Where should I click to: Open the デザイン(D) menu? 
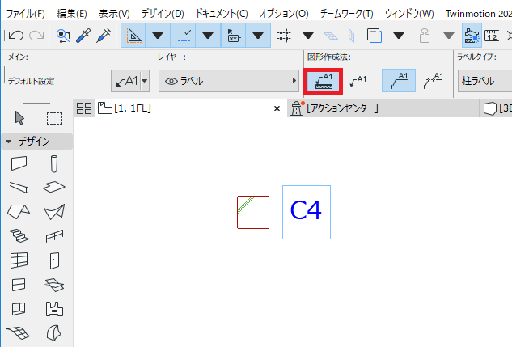[163, 14]
